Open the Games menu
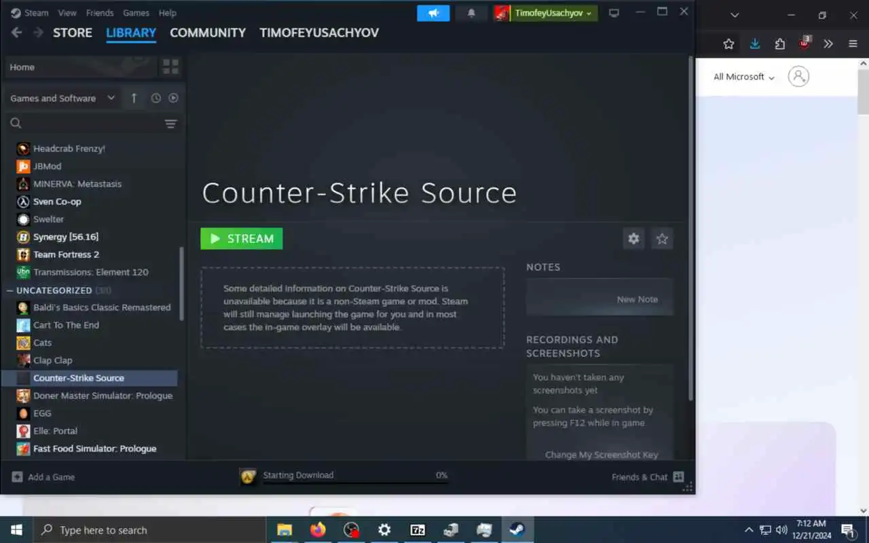This screenshot has width=869, height=543. (136, 13)
